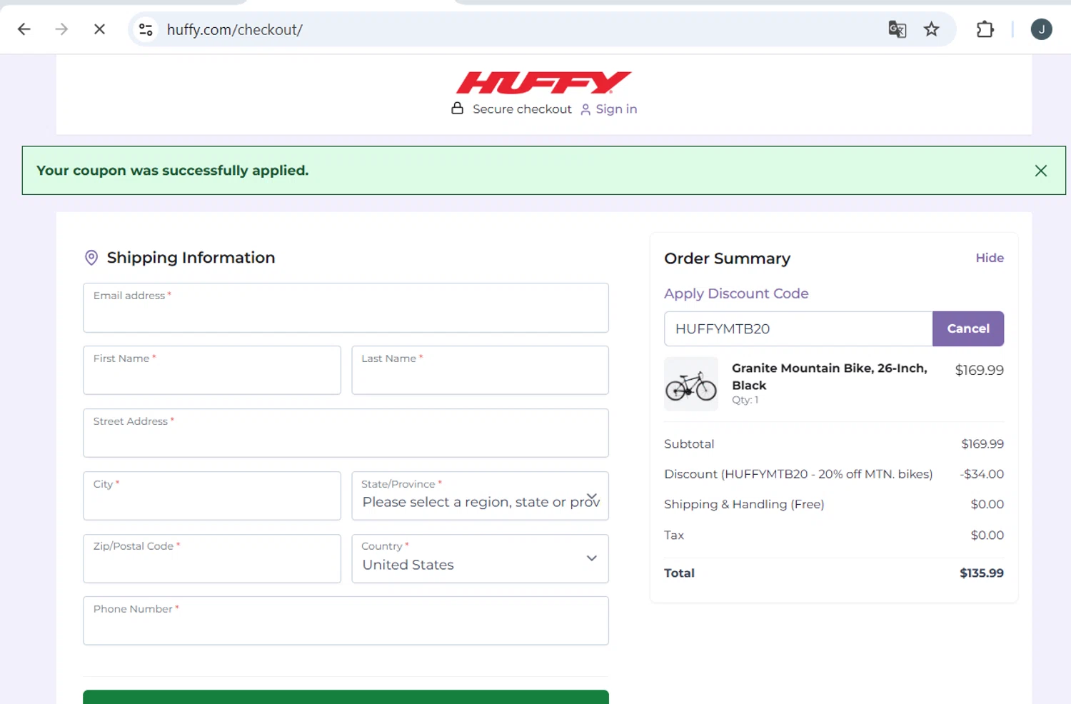Screen dimensions: 1071x704
Task: Click the Huffy logo
Action: tap(544, 83)
